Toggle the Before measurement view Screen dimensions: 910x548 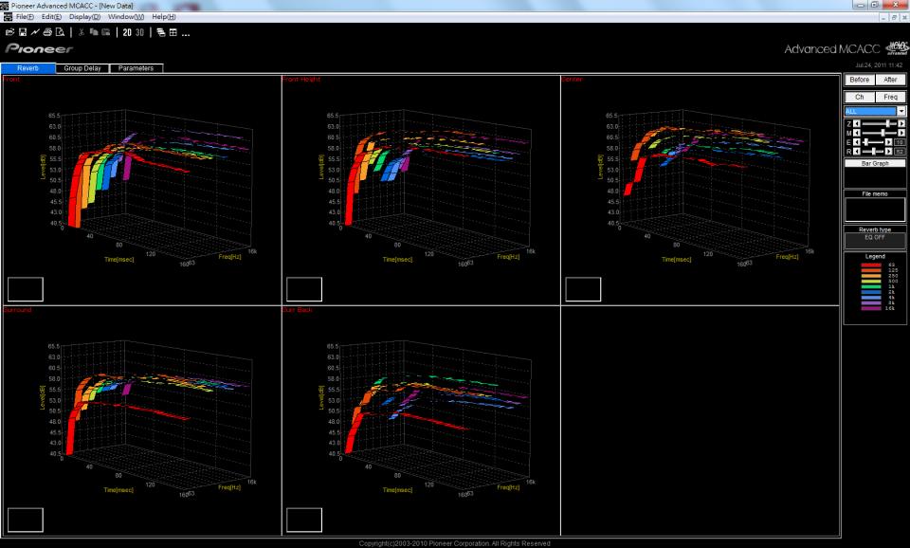click(x=859, y=80)
